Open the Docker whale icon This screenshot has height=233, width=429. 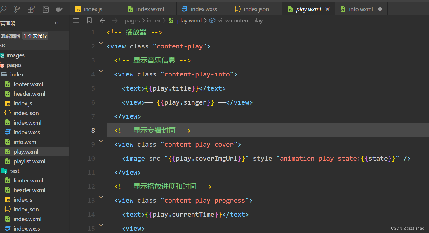[x=59, y=9]
